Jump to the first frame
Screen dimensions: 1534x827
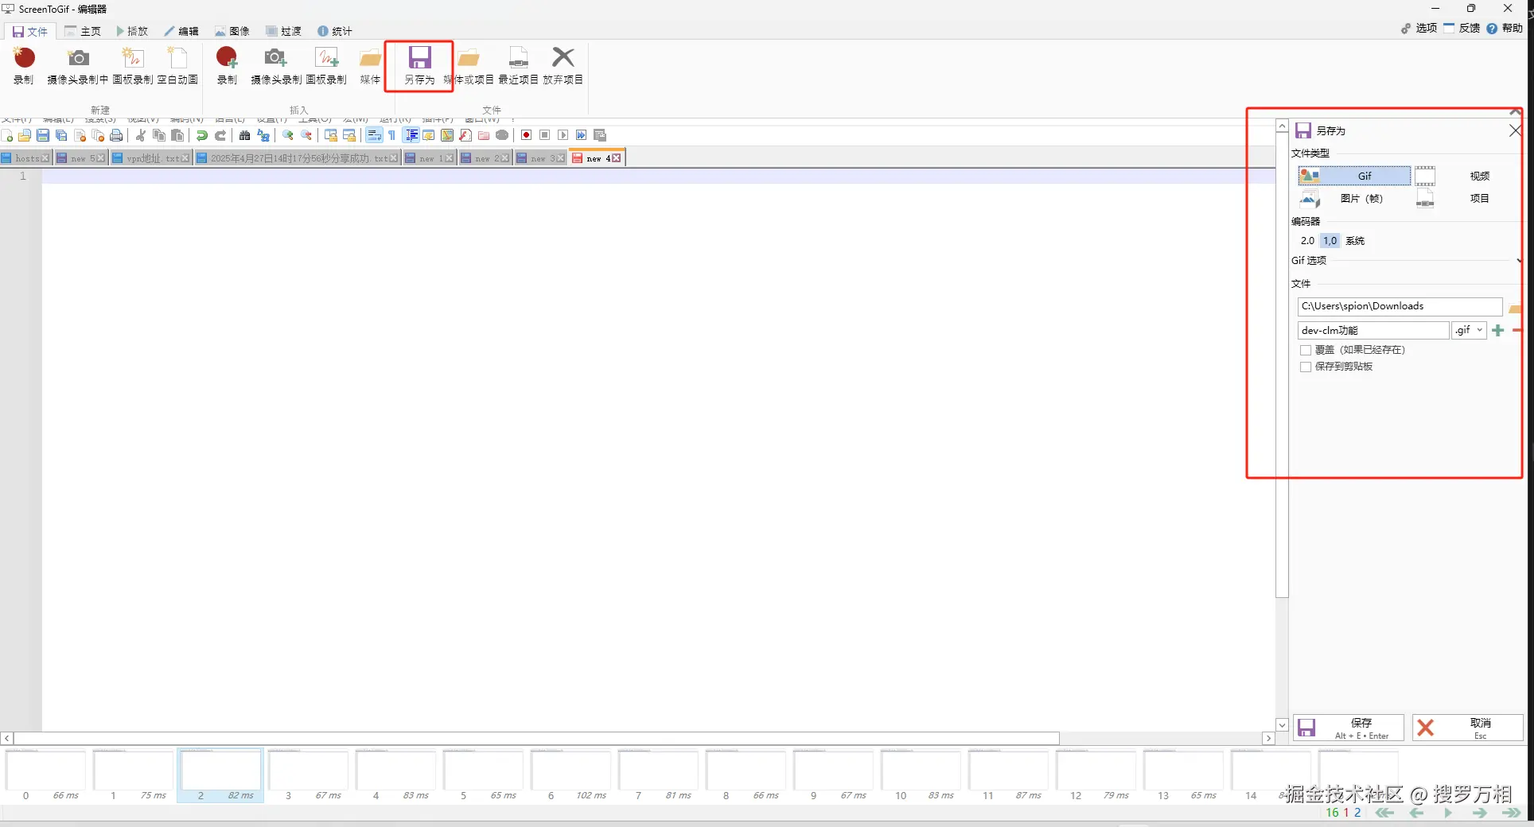(x=1384, y=813)
